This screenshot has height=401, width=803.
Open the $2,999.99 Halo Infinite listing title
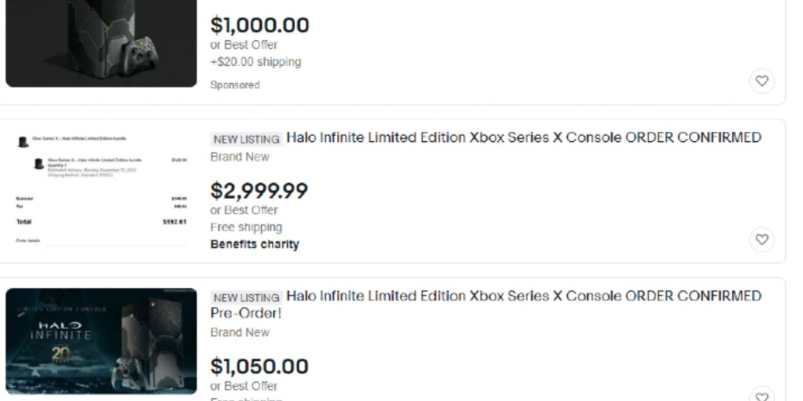pyautogui.click(x=524, y=137)
